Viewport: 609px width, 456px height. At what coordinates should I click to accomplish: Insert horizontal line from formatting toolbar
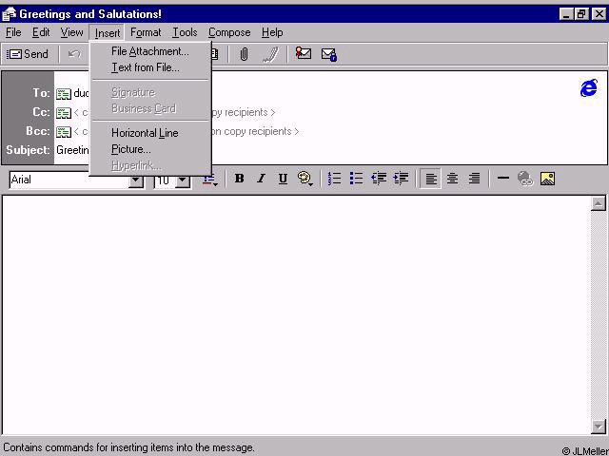click(x=503, y=179)
